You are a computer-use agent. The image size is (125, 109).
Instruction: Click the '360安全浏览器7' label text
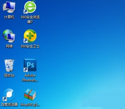click(30, 19)
